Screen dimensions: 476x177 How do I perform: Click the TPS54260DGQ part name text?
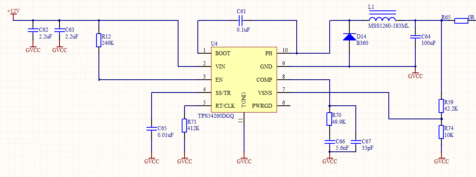point(216,117)
